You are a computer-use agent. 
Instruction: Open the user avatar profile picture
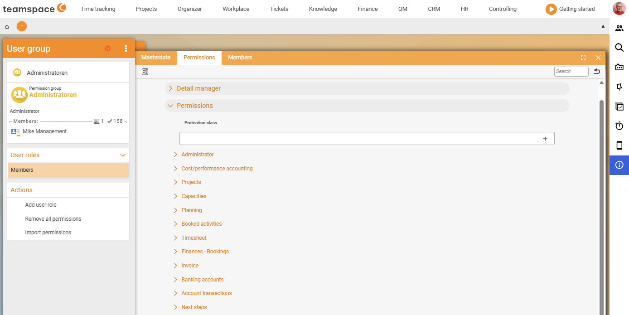point(619,9)
